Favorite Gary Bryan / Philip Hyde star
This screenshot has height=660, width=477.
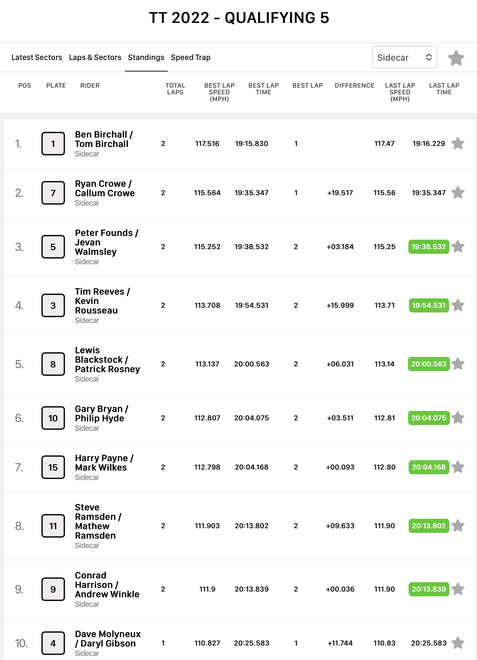point(458,418)
